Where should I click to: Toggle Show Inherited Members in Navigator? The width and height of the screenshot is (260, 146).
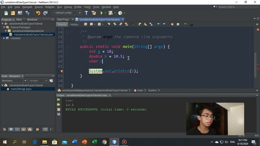pyautogui.click(x=4, y=129)
